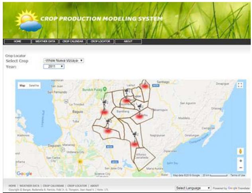The width and height of the screenshot is (252, 193).
Task: Open the Whole Nueva Vizcaya crop dropdown
Action: click(63, 61)
